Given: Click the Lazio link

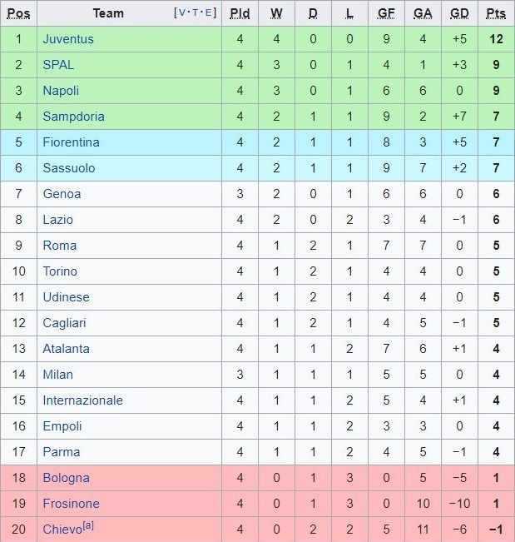Looking at the screenshot, I should point(57,220).
